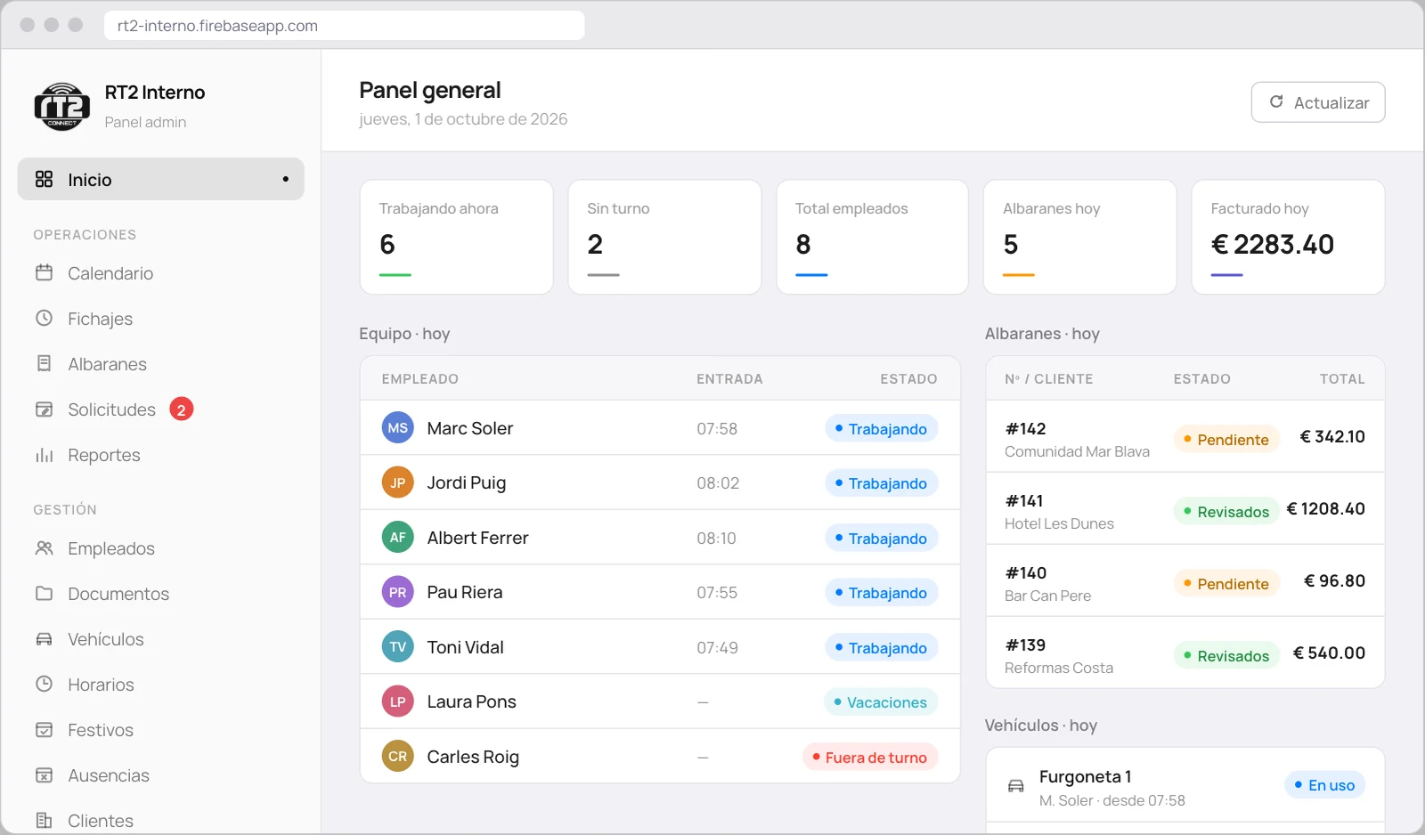The width and height of the screenshot is (1425, 835).
Task: Click the Ausencias calendar-x icon
Action: click(44, 774)
